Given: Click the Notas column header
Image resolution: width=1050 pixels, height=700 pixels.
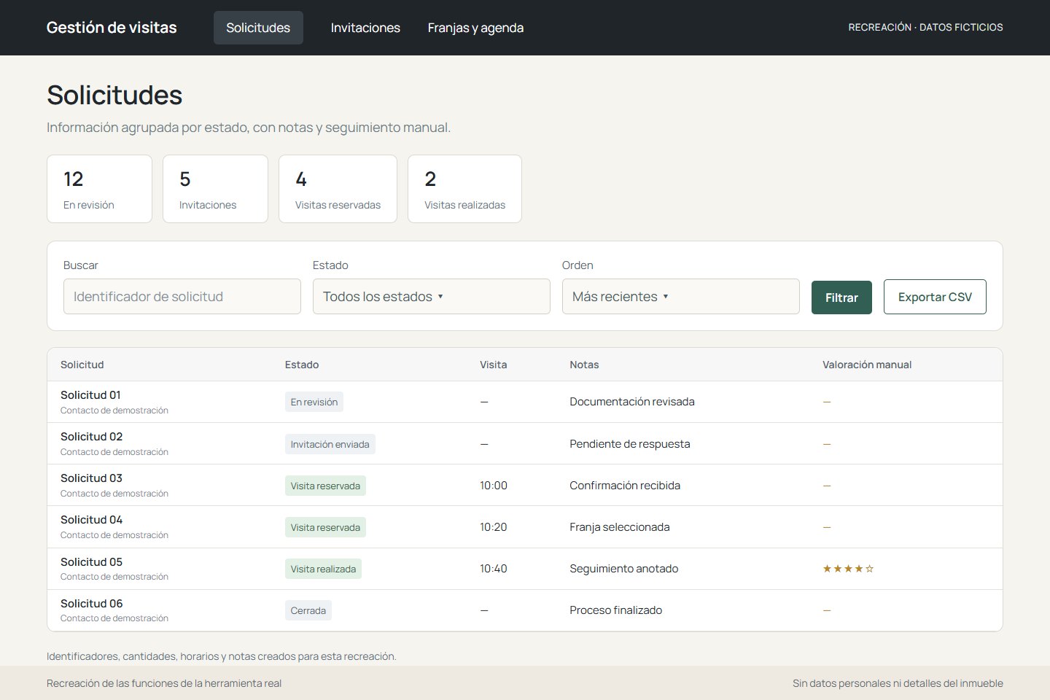Looking at the screenshot, I should (584, 365).
